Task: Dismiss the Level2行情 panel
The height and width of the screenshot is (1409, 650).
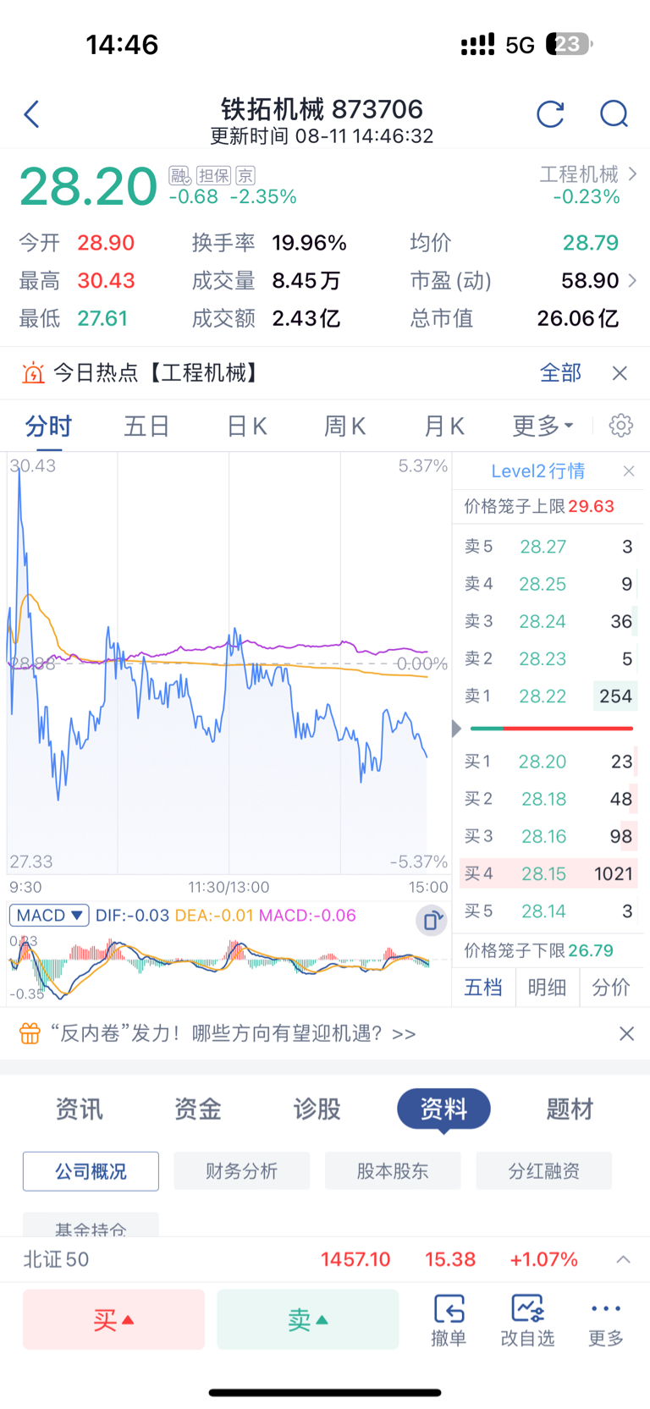Action: click(629, 471)
